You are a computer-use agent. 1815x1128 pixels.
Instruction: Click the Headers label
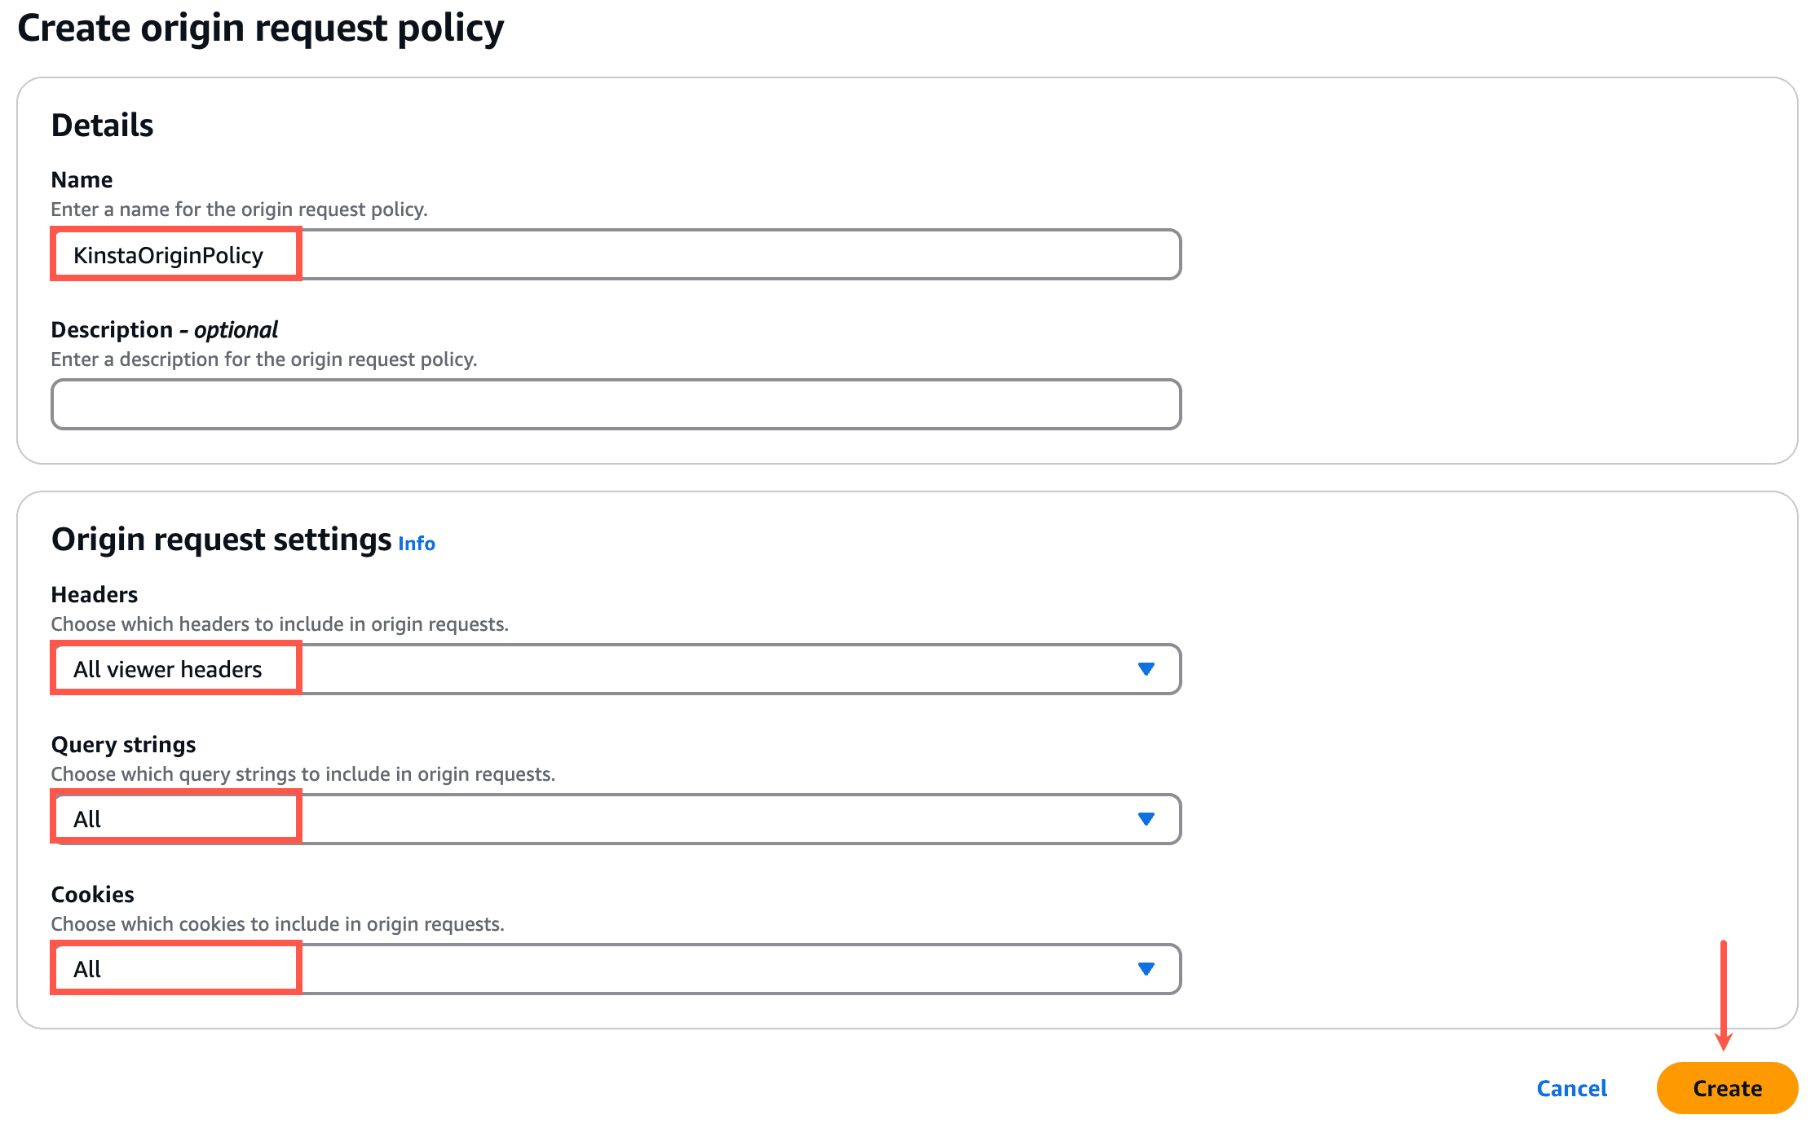click(x=94, y=594)
